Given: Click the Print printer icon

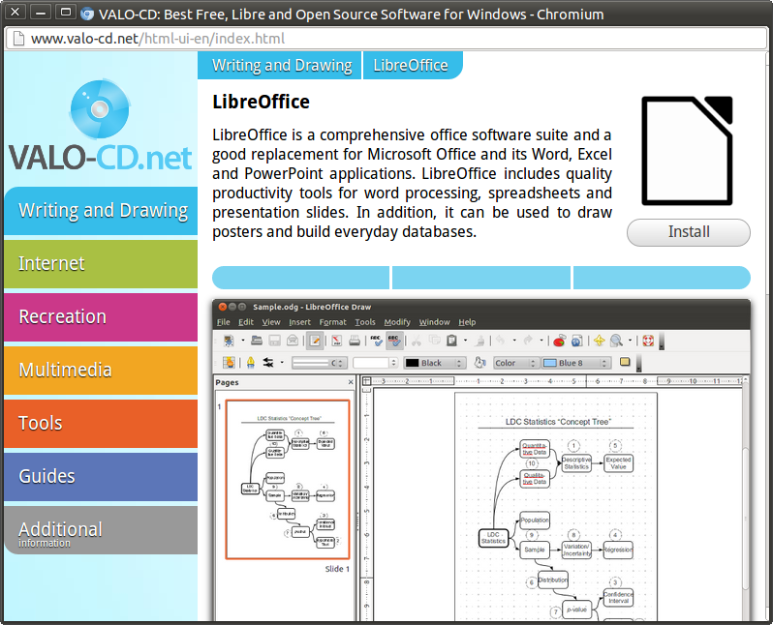Looking at the screenshot, I should click(355, 341).
